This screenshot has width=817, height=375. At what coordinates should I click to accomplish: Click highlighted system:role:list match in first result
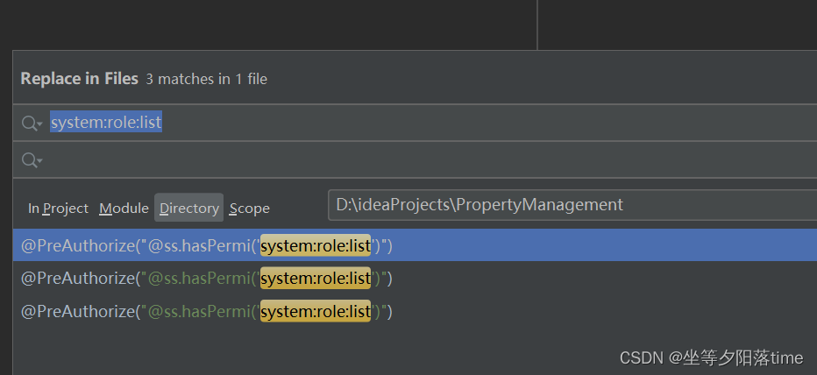point(316,245)
